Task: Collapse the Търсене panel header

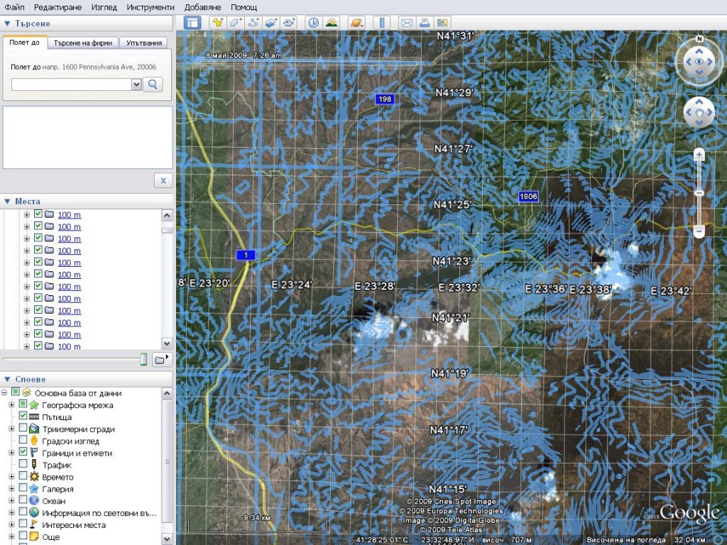Action: pos(7,23)
